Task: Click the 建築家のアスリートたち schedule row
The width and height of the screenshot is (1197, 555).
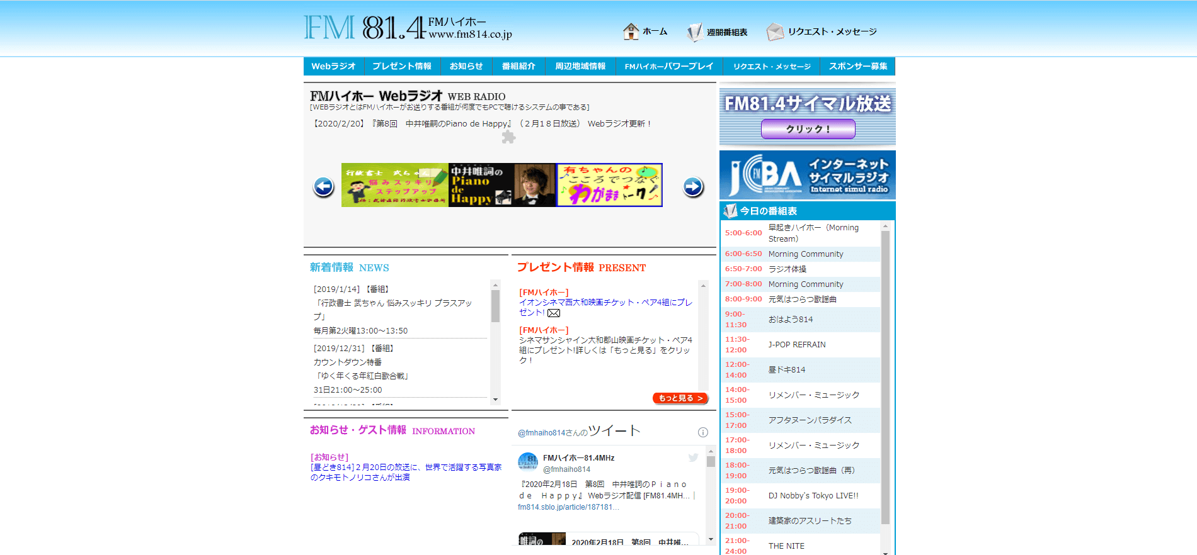Action: point(800,521)
